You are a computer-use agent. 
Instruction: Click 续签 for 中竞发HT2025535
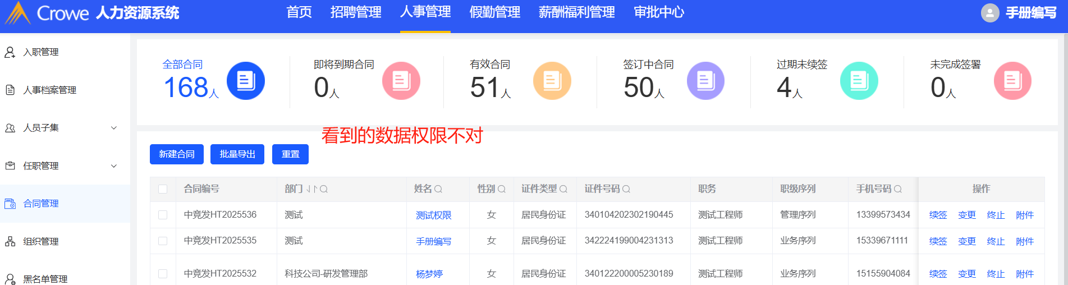coord(938,241)
